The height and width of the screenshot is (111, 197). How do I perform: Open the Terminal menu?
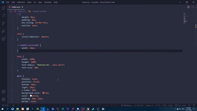(48, 2)
